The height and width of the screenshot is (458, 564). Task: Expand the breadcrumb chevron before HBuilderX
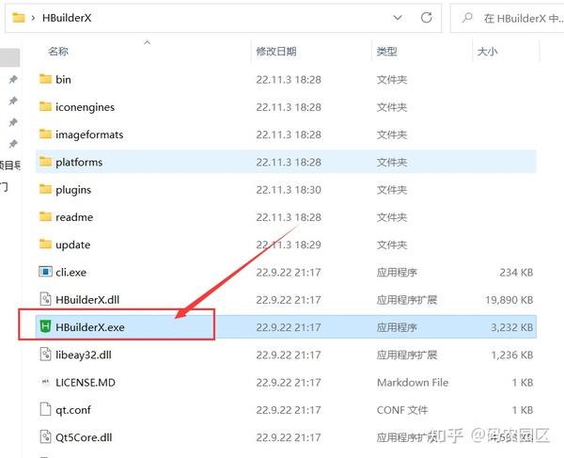(x=33, y=18)
